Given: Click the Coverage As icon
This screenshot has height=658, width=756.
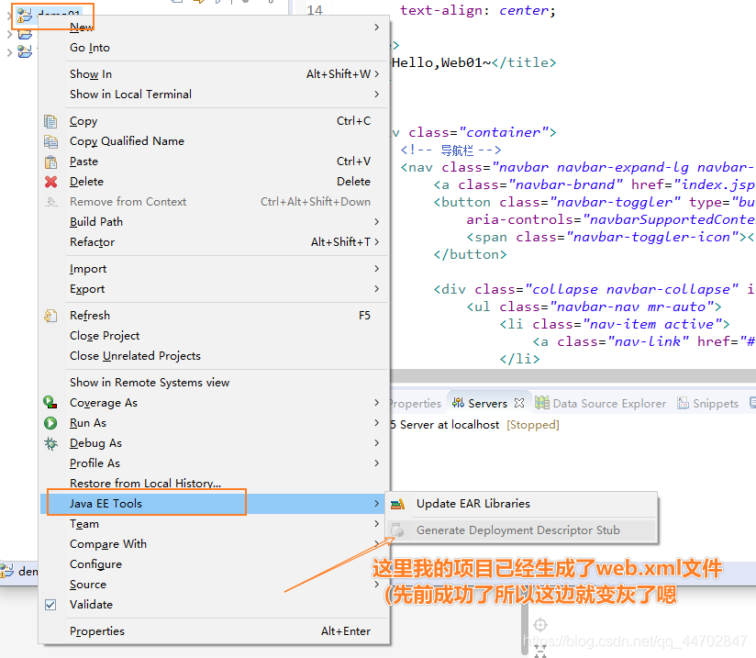Looking at the screenshot, I should pos(50,402).
